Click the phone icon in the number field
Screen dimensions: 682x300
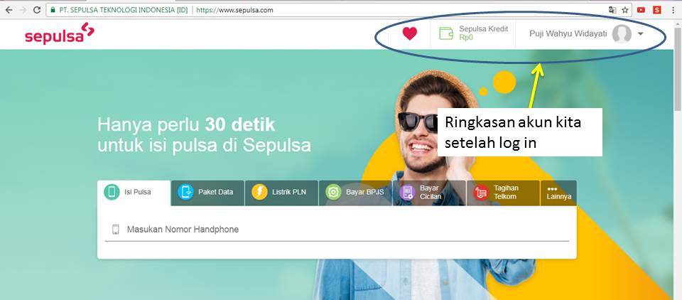115,230
